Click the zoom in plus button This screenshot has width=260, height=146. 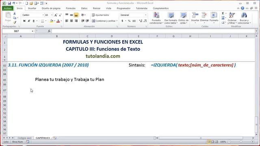253,142
